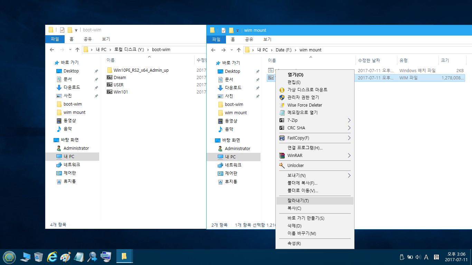Click 삭제(D) in the context menu
472x265 pixels.
point(315,226)
